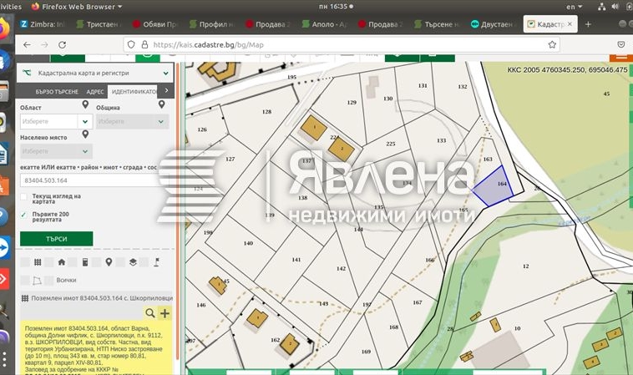Viewport: 633px width, 375px height.
Task: Toggle Първите 200 резултата checkbox
Action: point(24,215)
